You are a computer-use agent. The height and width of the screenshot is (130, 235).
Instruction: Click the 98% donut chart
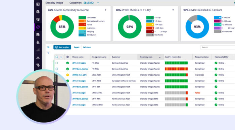click(x=130, y=27)
